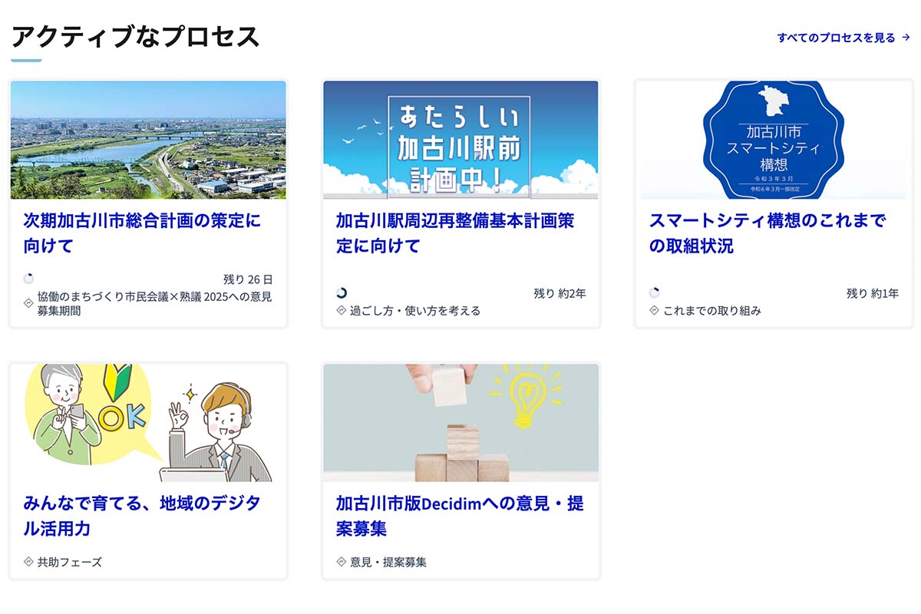Open すべてのプロセスを見る link

point(836,38)
